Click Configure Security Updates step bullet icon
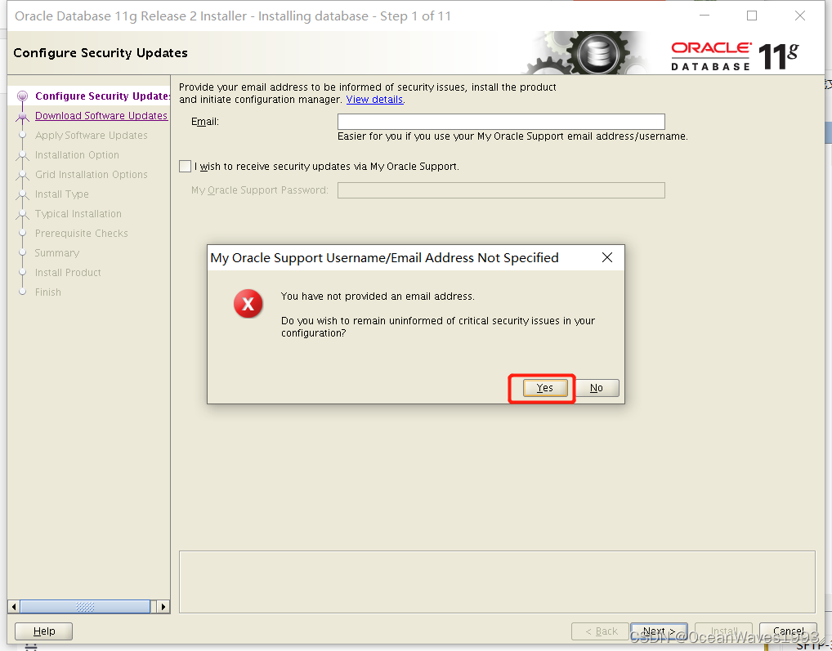Image resolution: width=832 pixels, height=651 pixels. [22, 96]
